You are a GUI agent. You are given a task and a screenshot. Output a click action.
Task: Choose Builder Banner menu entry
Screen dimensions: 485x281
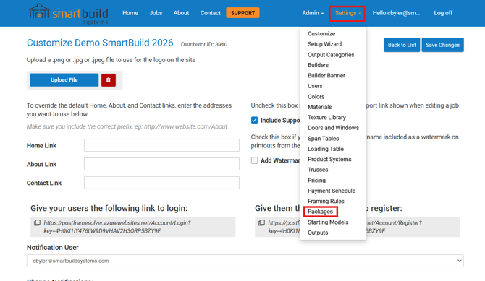[x=326, y=76]
